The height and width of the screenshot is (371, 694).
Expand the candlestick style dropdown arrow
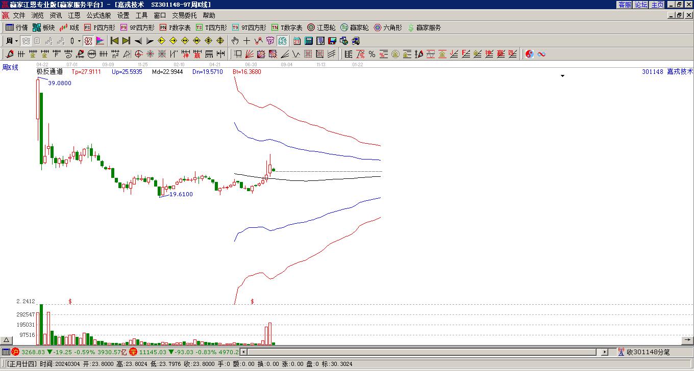pos(79,41)
